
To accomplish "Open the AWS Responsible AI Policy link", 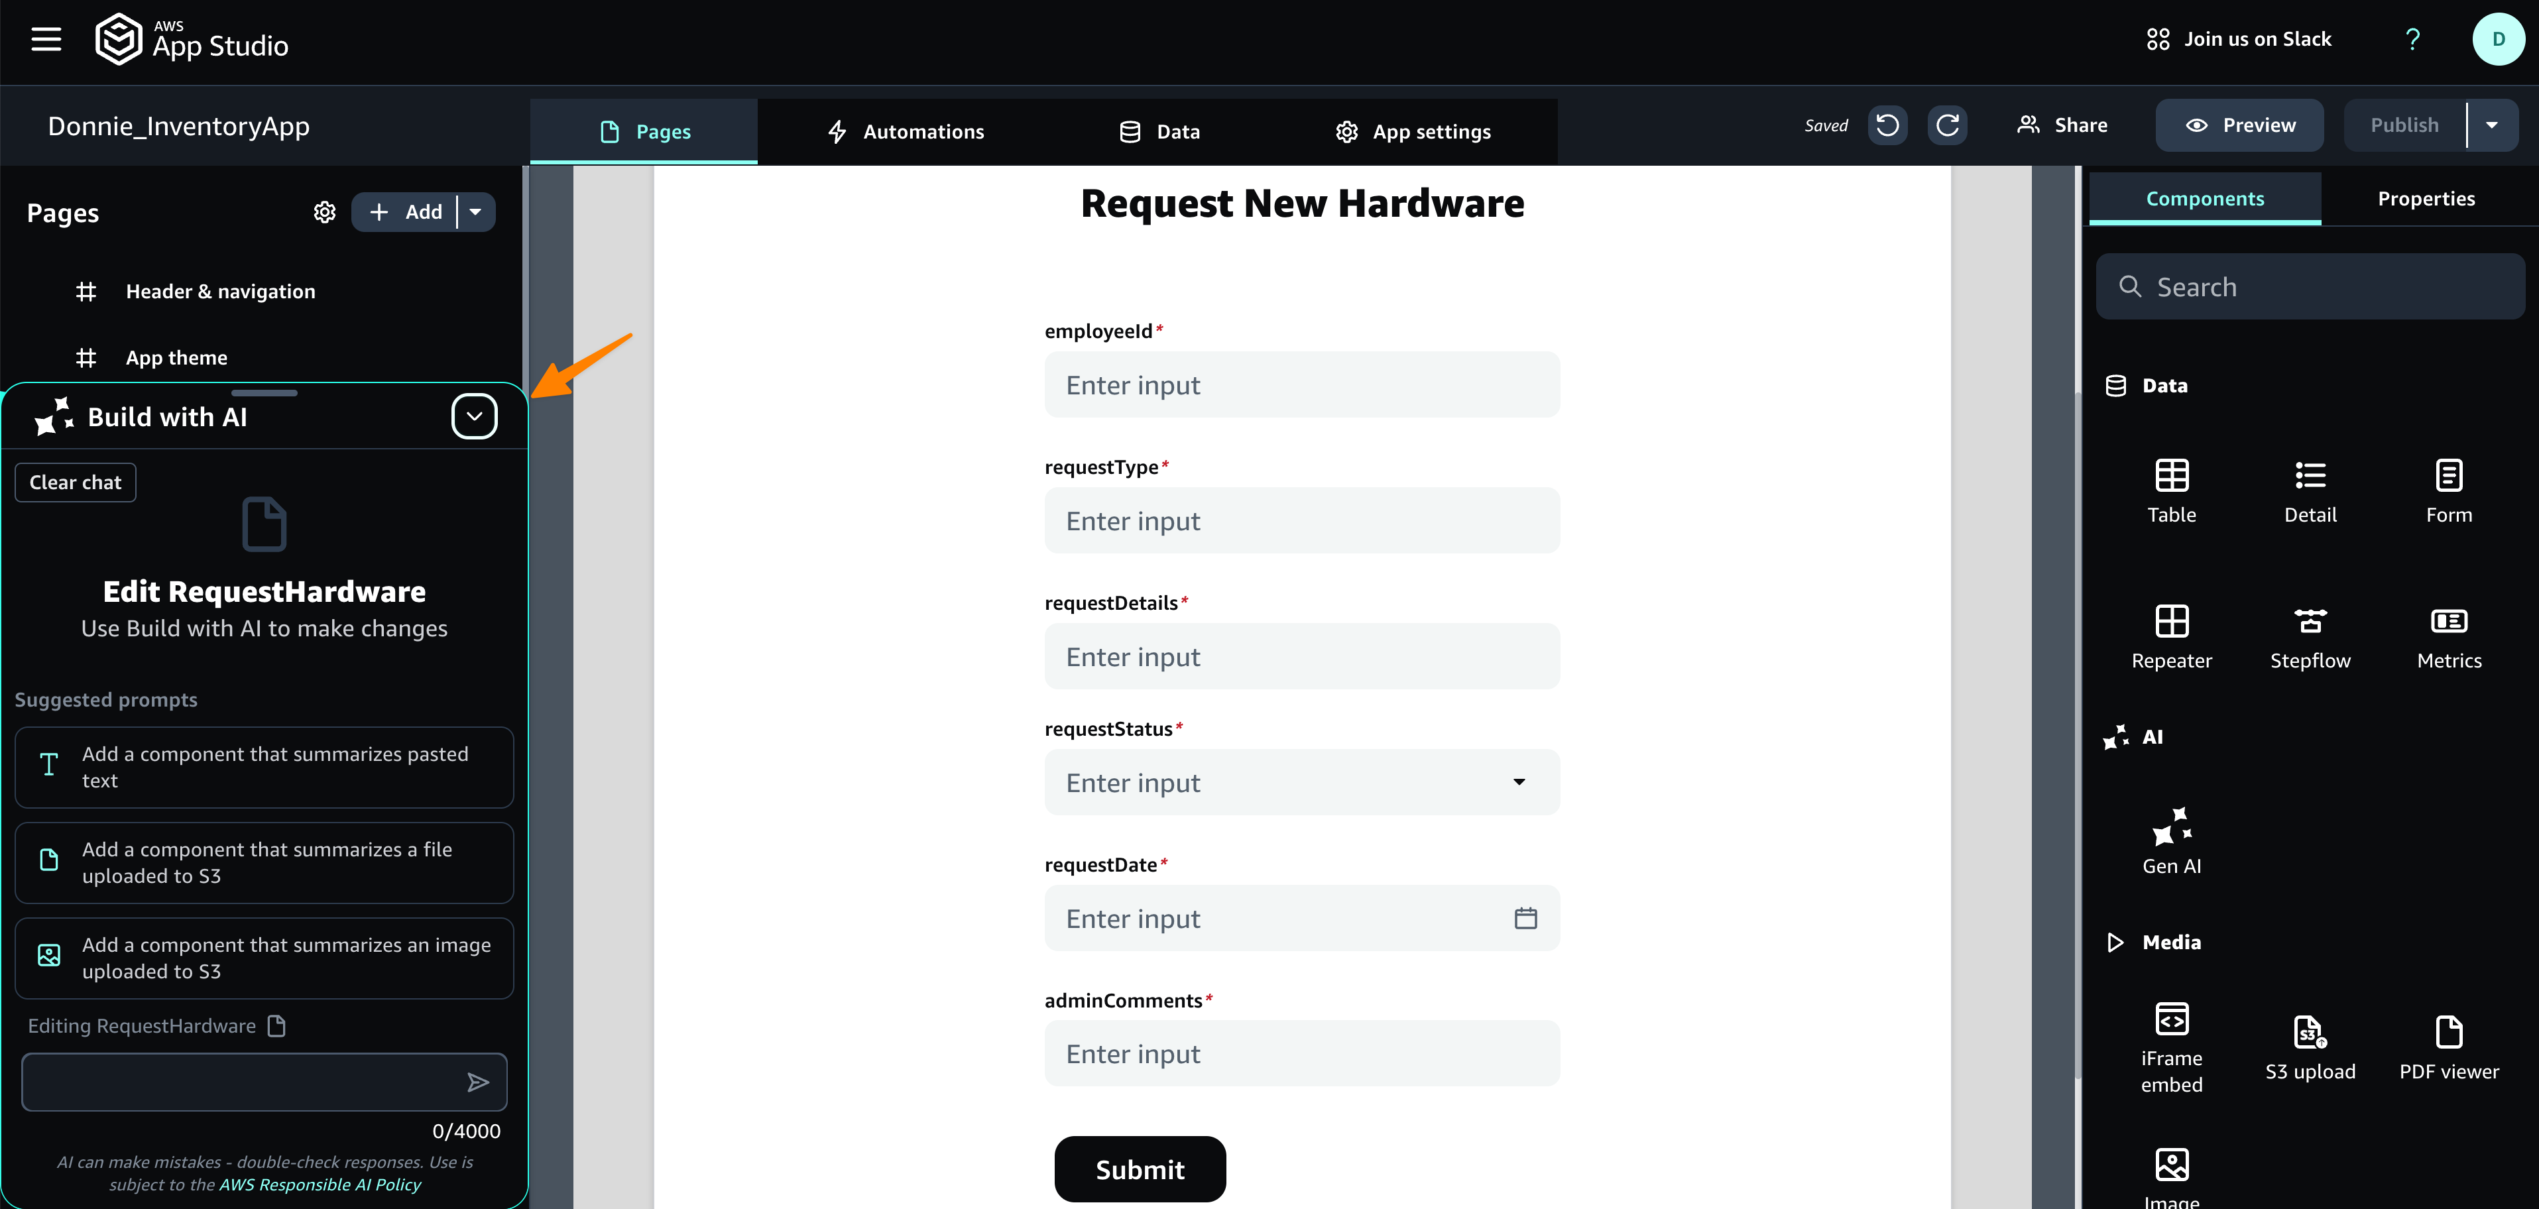I will click(320, 1184).
